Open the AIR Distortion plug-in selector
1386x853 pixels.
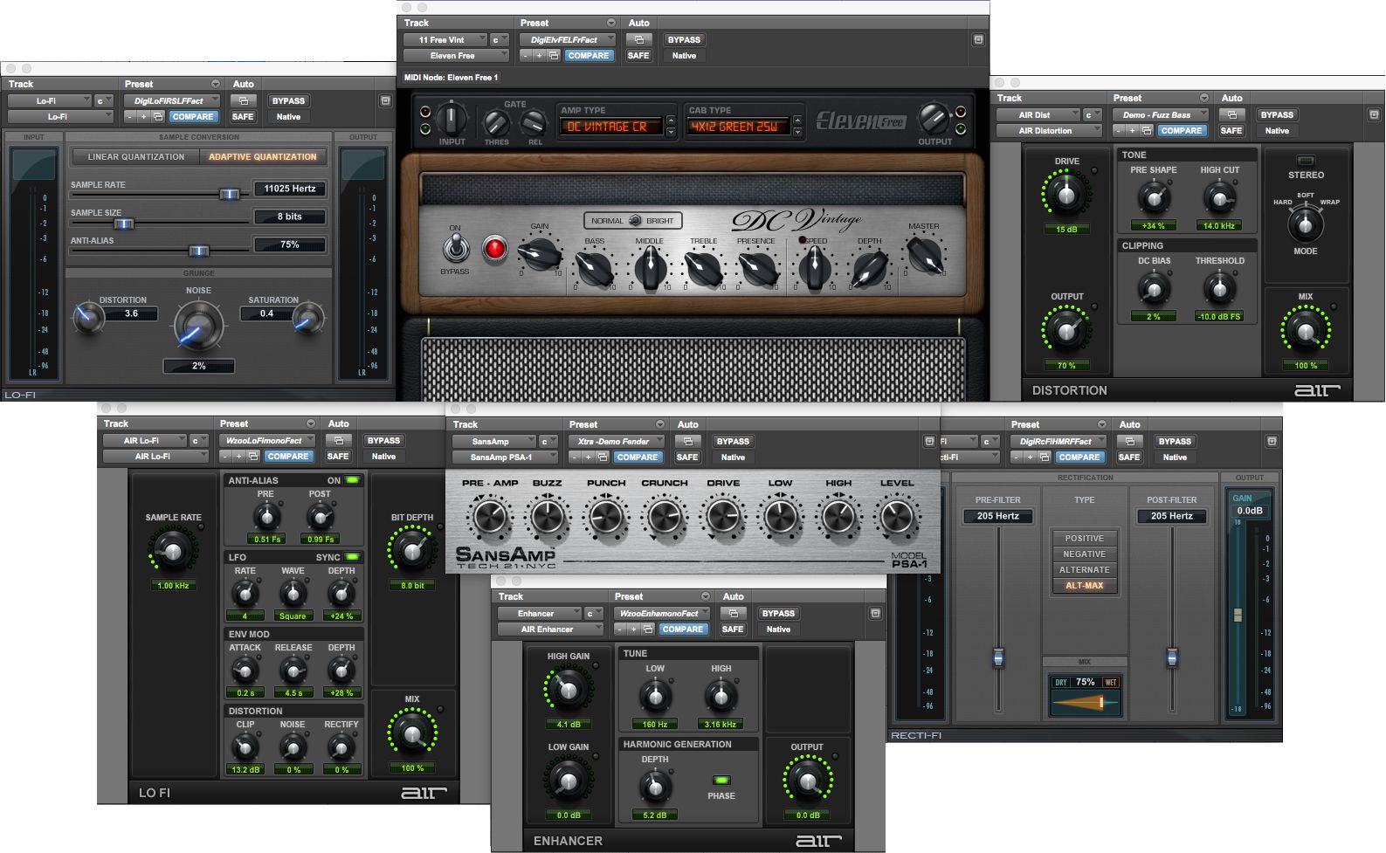click(x=1049, y=131)
